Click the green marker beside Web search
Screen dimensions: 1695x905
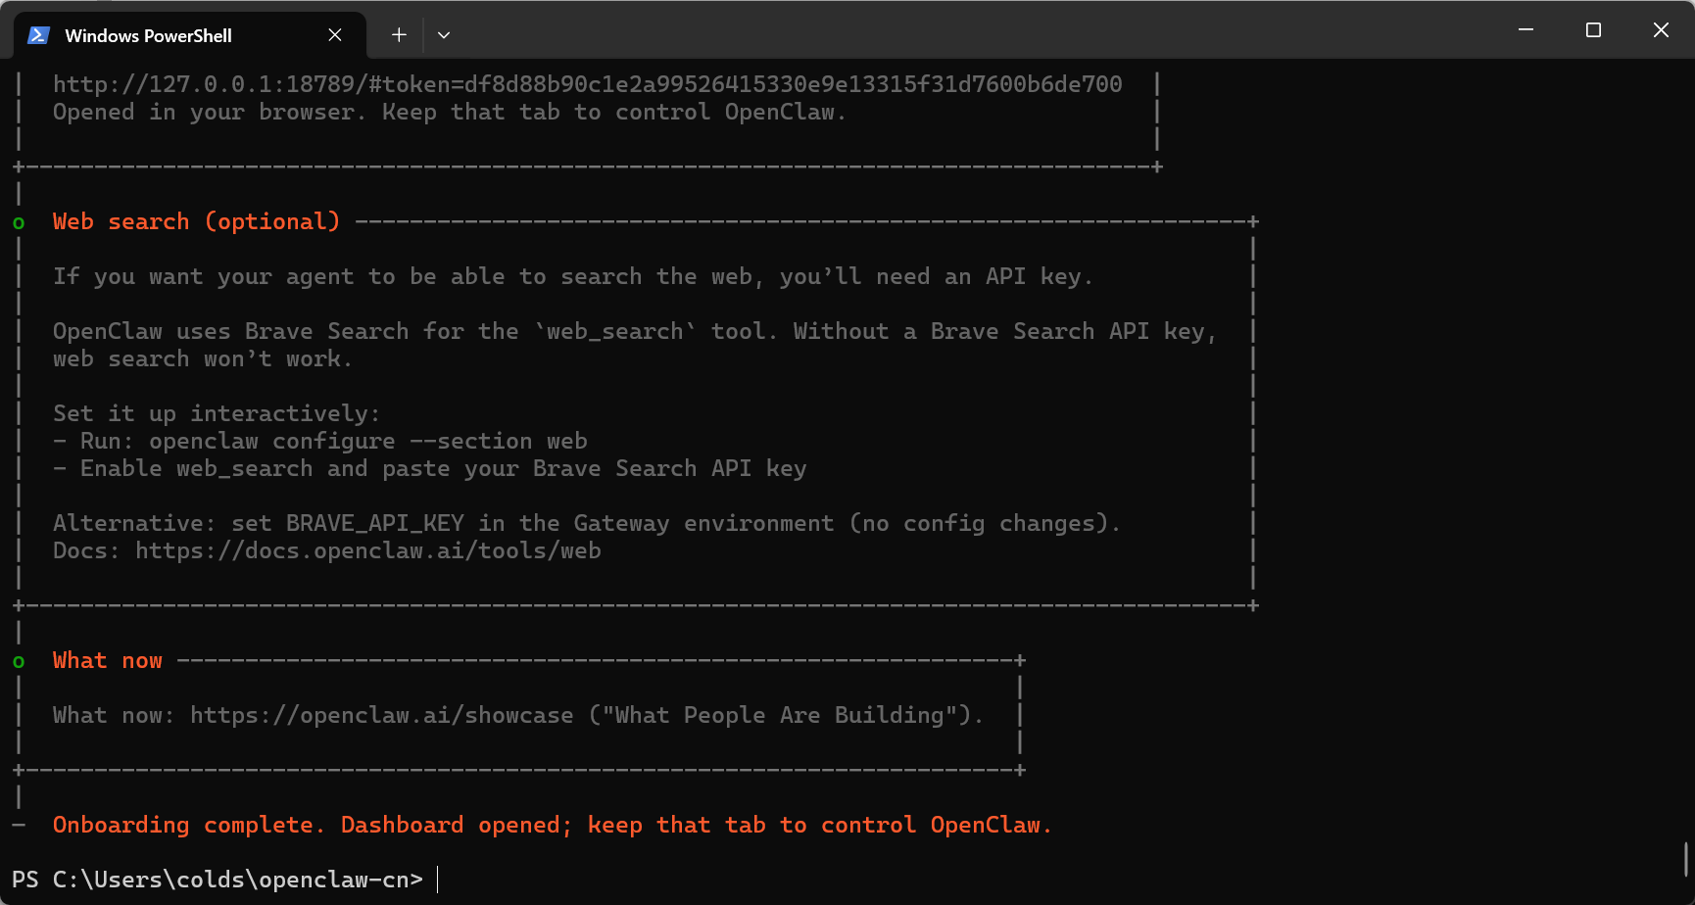tap(19, 222)
